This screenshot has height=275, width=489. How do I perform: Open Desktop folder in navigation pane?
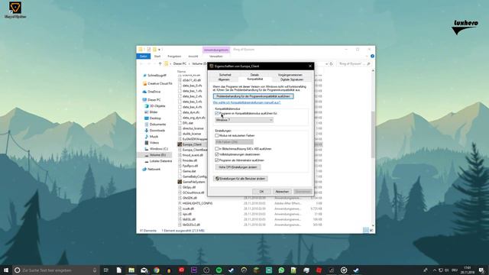coord(153,118)
